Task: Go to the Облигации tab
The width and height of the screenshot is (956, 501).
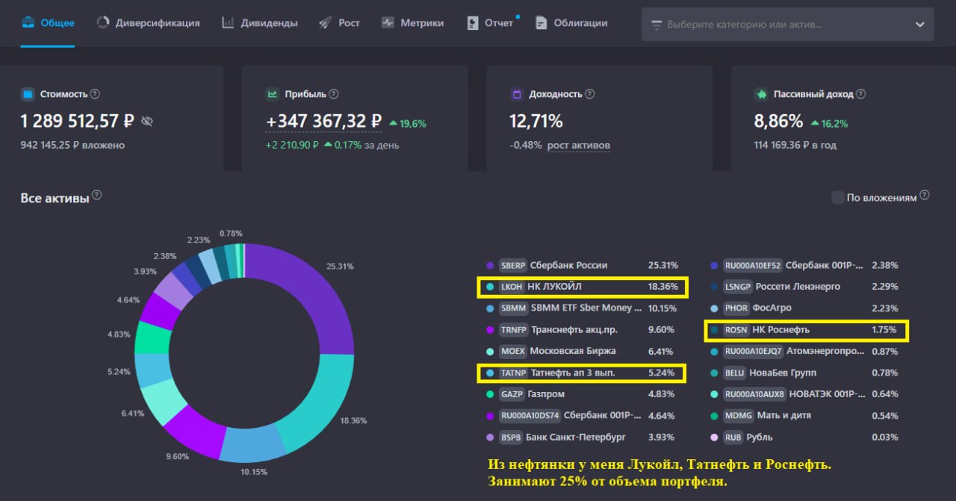Action: 571,23
